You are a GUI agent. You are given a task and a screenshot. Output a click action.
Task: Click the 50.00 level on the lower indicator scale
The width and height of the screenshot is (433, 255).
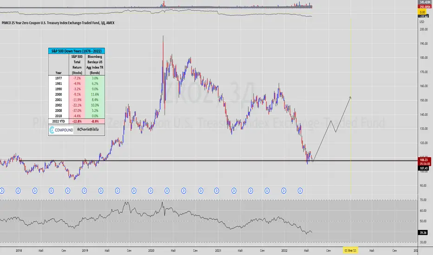click(x=423, y=221)
